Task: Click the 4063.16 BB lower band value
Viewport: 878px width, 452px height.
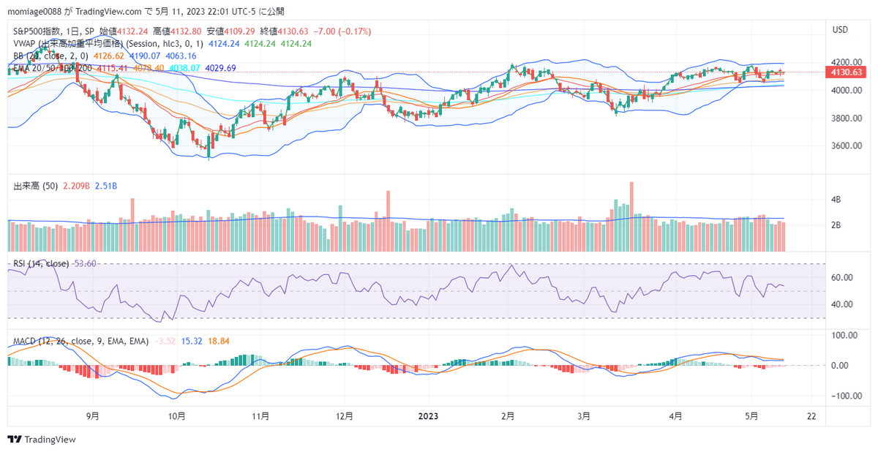Action: click(180, 56)
